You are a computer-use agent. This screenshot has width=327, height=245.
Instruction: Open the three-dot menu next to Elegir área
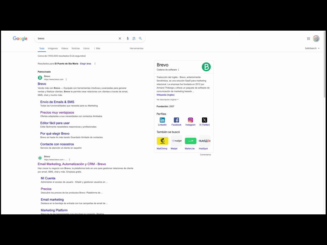[95, 64]
